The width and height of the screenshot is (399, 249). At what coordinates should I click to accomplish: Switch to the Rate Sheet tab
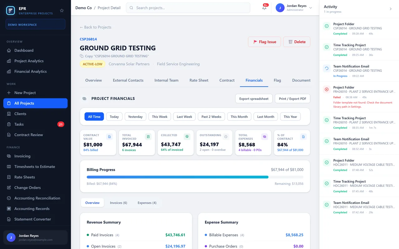[x=199, y=80]
